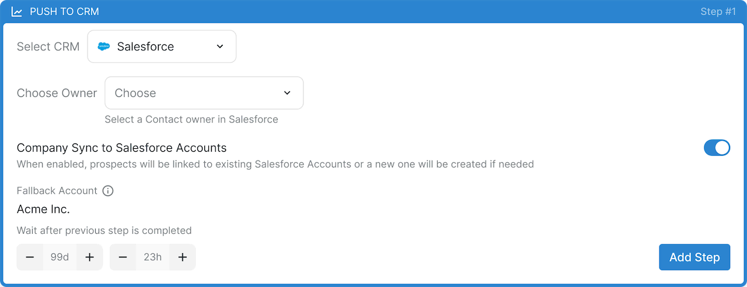Click the 23h hours value field

coord(152,257)
